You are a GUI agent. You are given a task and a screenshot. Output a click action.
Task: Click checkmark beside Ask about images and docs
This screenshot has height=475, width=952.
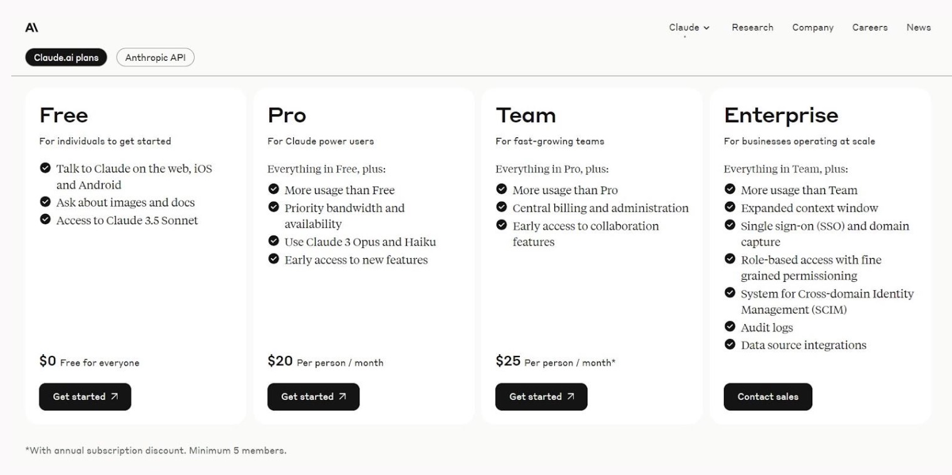click(45, 202)
